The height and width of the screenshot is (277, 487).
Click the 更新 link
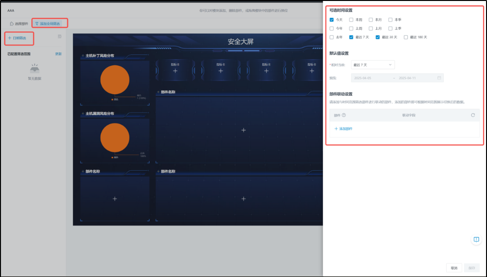[x=58, y=54]
